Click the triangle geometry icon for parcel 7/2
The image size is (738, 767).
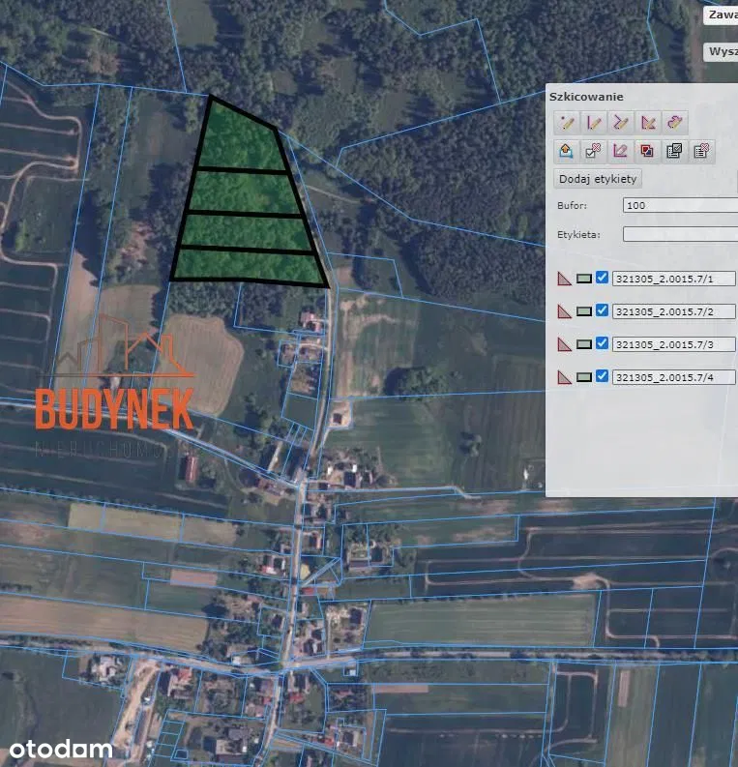[x=565, y=311]
